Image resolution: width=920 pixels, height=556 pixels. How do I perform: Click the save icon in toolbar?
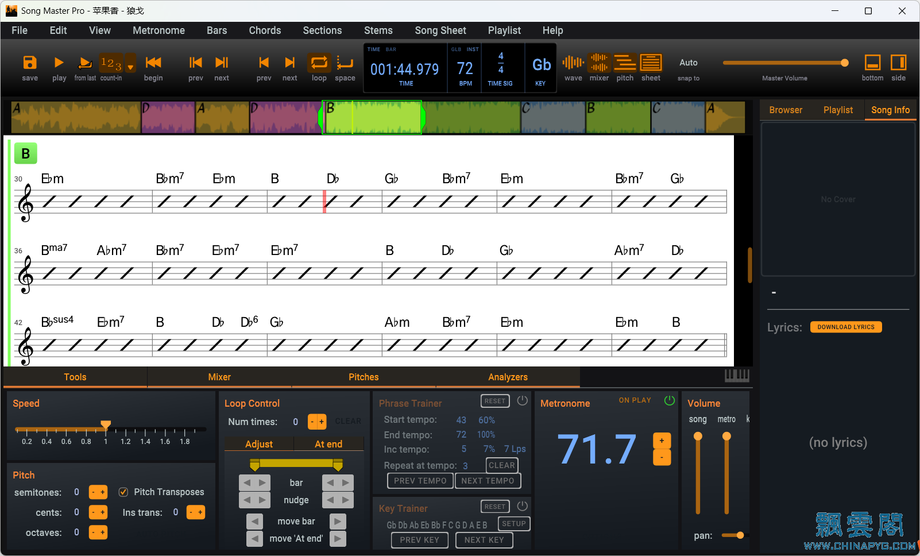click(30, 62)
